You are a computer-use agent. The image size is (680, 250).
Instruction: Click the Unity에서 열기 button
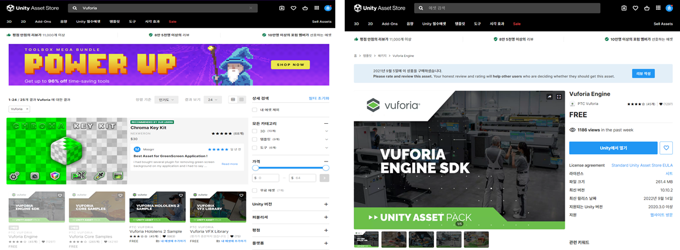[x=613, y=148]
